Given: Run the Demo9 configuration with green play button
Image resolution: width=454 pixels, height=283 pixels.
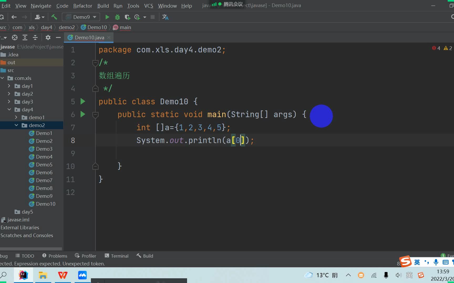Looking at the screenshot, I should pyautogui.click(x=107, y=17).
